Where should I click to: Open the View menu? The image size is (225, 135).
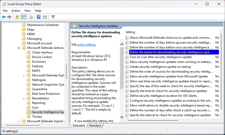tap(27, 11)
